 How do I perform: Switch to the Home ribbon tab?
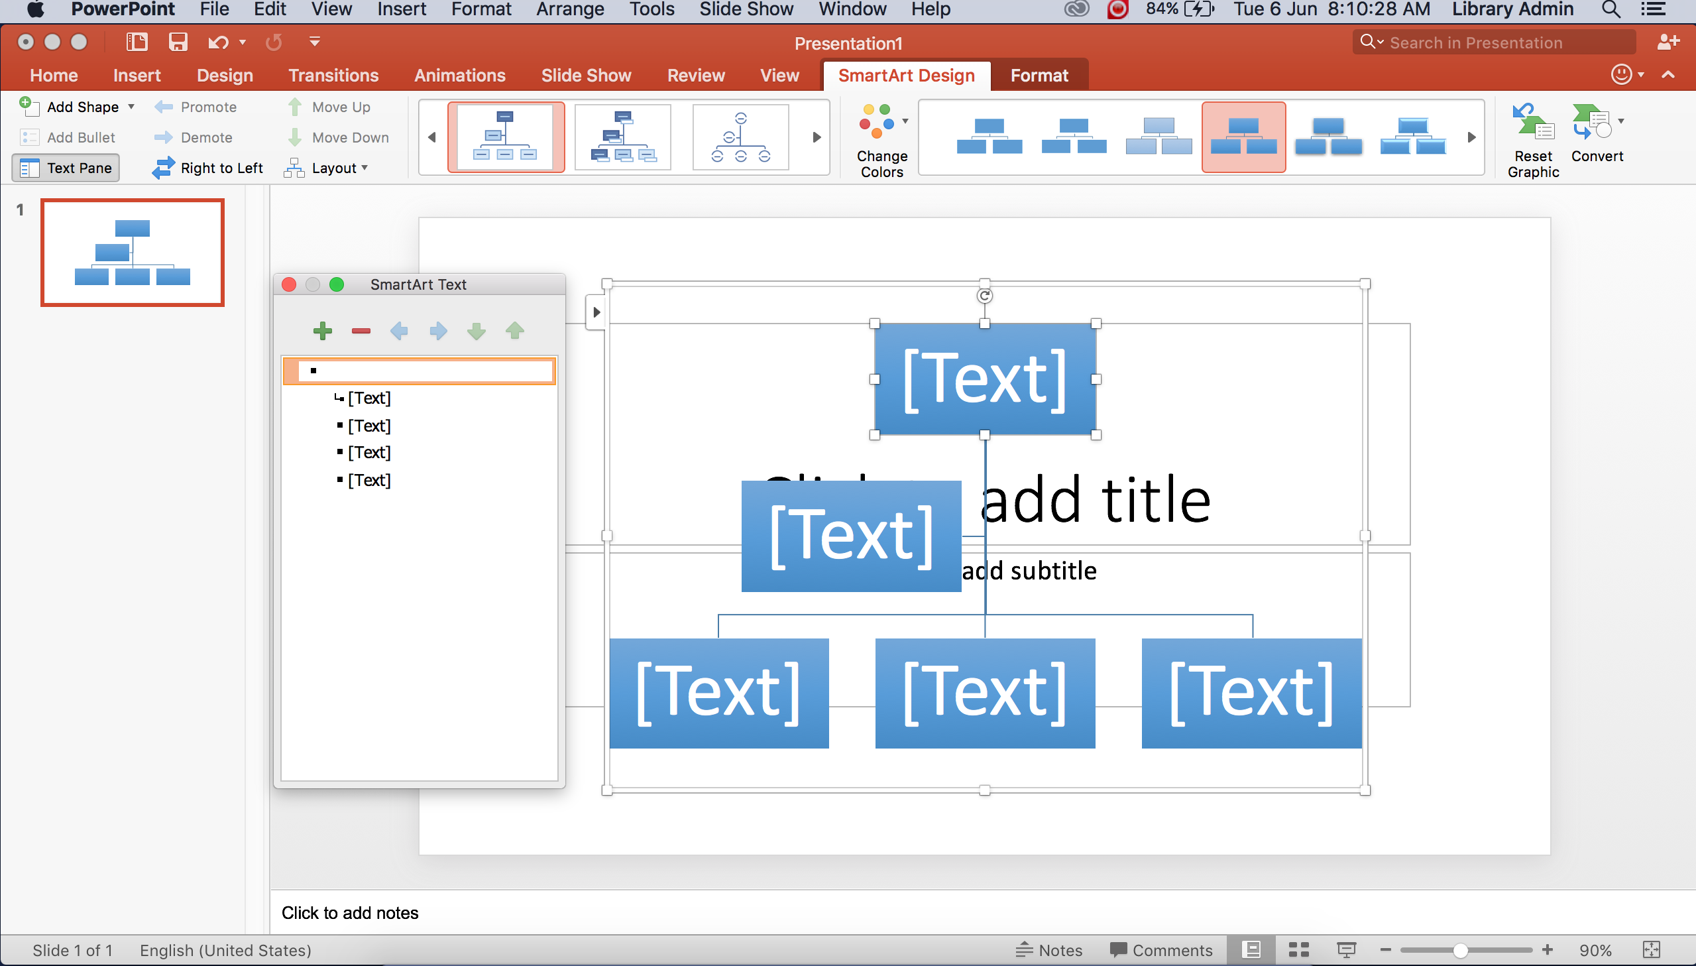pos(54,76)
